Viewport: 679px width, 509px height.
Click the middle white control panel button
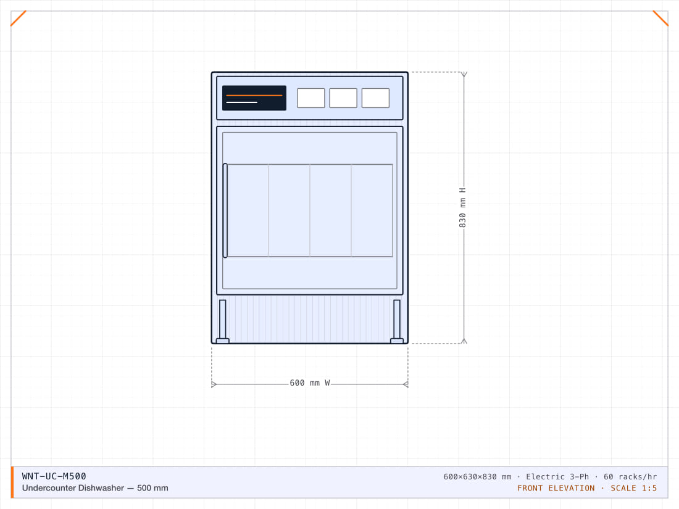pos(343,98)
